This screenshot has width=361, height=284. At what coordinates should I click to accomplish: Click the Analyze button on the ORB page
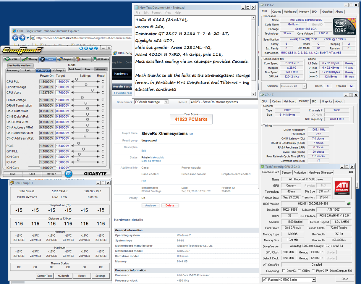(150, 205)
